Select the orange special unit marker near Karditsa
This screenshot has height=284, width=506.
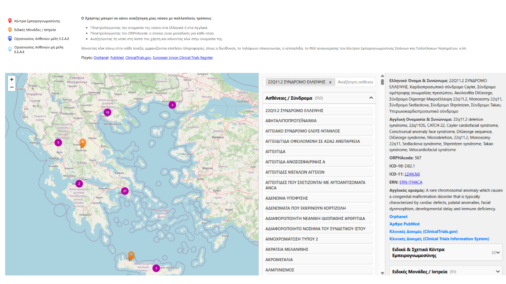pos(83,143)
